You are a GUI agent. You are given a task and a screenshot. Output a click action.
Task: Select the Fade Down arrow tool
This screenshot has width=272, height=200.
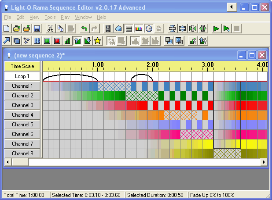pyautogui.click(x=87, y=41)
